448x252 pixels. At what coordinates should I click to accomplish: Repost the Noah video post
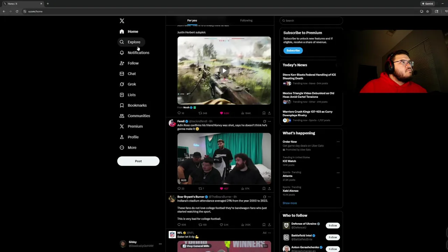[203, 113]
